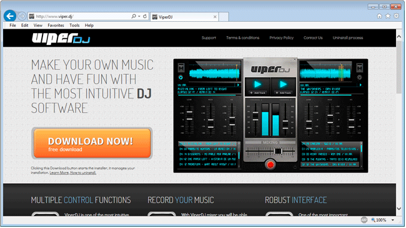Click the scrollbar up arrow
Screen dimensions: 406x228
tap(399, 37)
